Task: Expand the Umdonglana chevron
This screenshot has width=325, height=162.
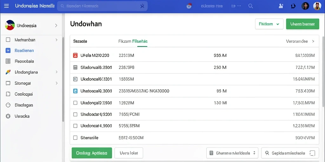Action: coord(56,72)
